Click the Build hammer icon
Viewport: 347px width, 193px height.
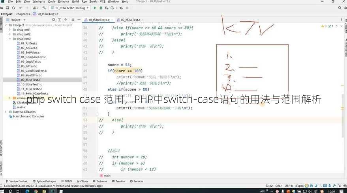point(44,8)
